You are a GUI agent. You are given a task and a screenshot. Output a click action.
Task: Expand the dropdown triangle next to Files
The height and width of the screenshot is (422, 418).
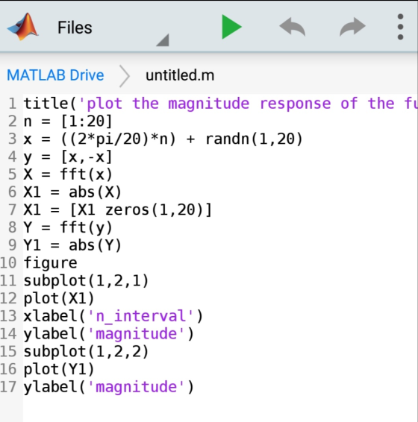pyautogui.click(x=163, y=40)
